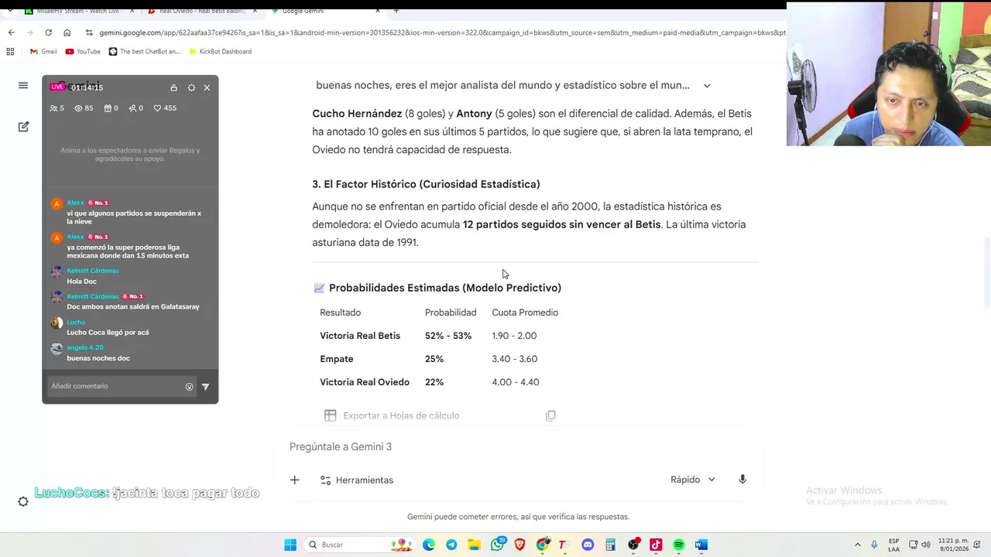991x557 pixels.
Task: Click the audience icon showing 5
Action: (53, 108)
